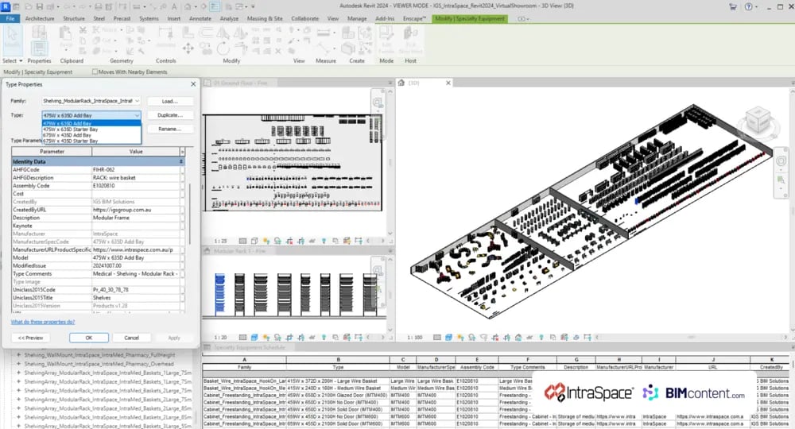The image size is (795, 429).
Task: Click the vertical scrollbar of Modular Rack view
Action: 390,294
